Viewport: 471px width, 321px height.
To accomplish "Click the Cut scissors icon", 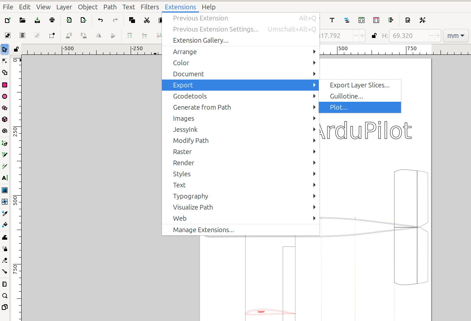I will pos(146,20).
